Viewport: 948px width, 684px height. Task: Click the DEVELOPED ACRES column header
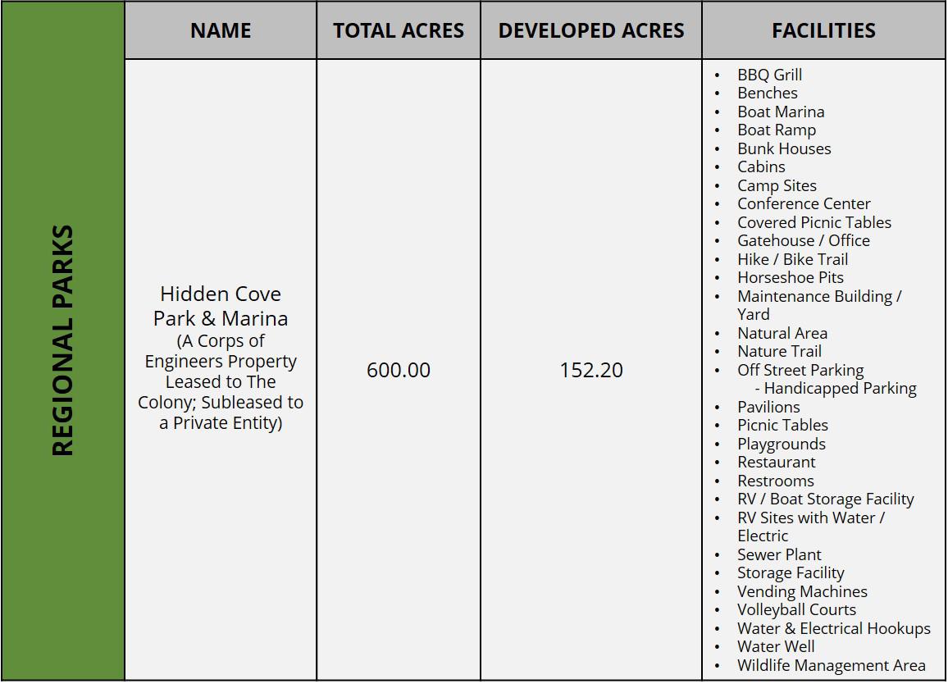pos(591,30)
